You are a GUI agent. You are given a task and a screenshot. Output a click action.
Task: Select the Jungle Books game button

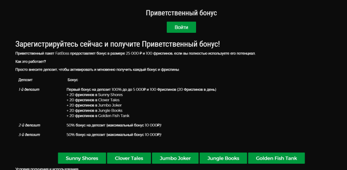pos(223,158)
